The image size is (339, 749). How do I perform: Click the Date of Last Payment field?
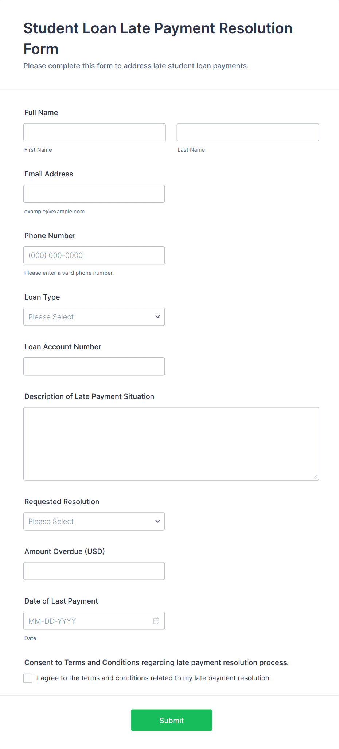pos(87,621)
